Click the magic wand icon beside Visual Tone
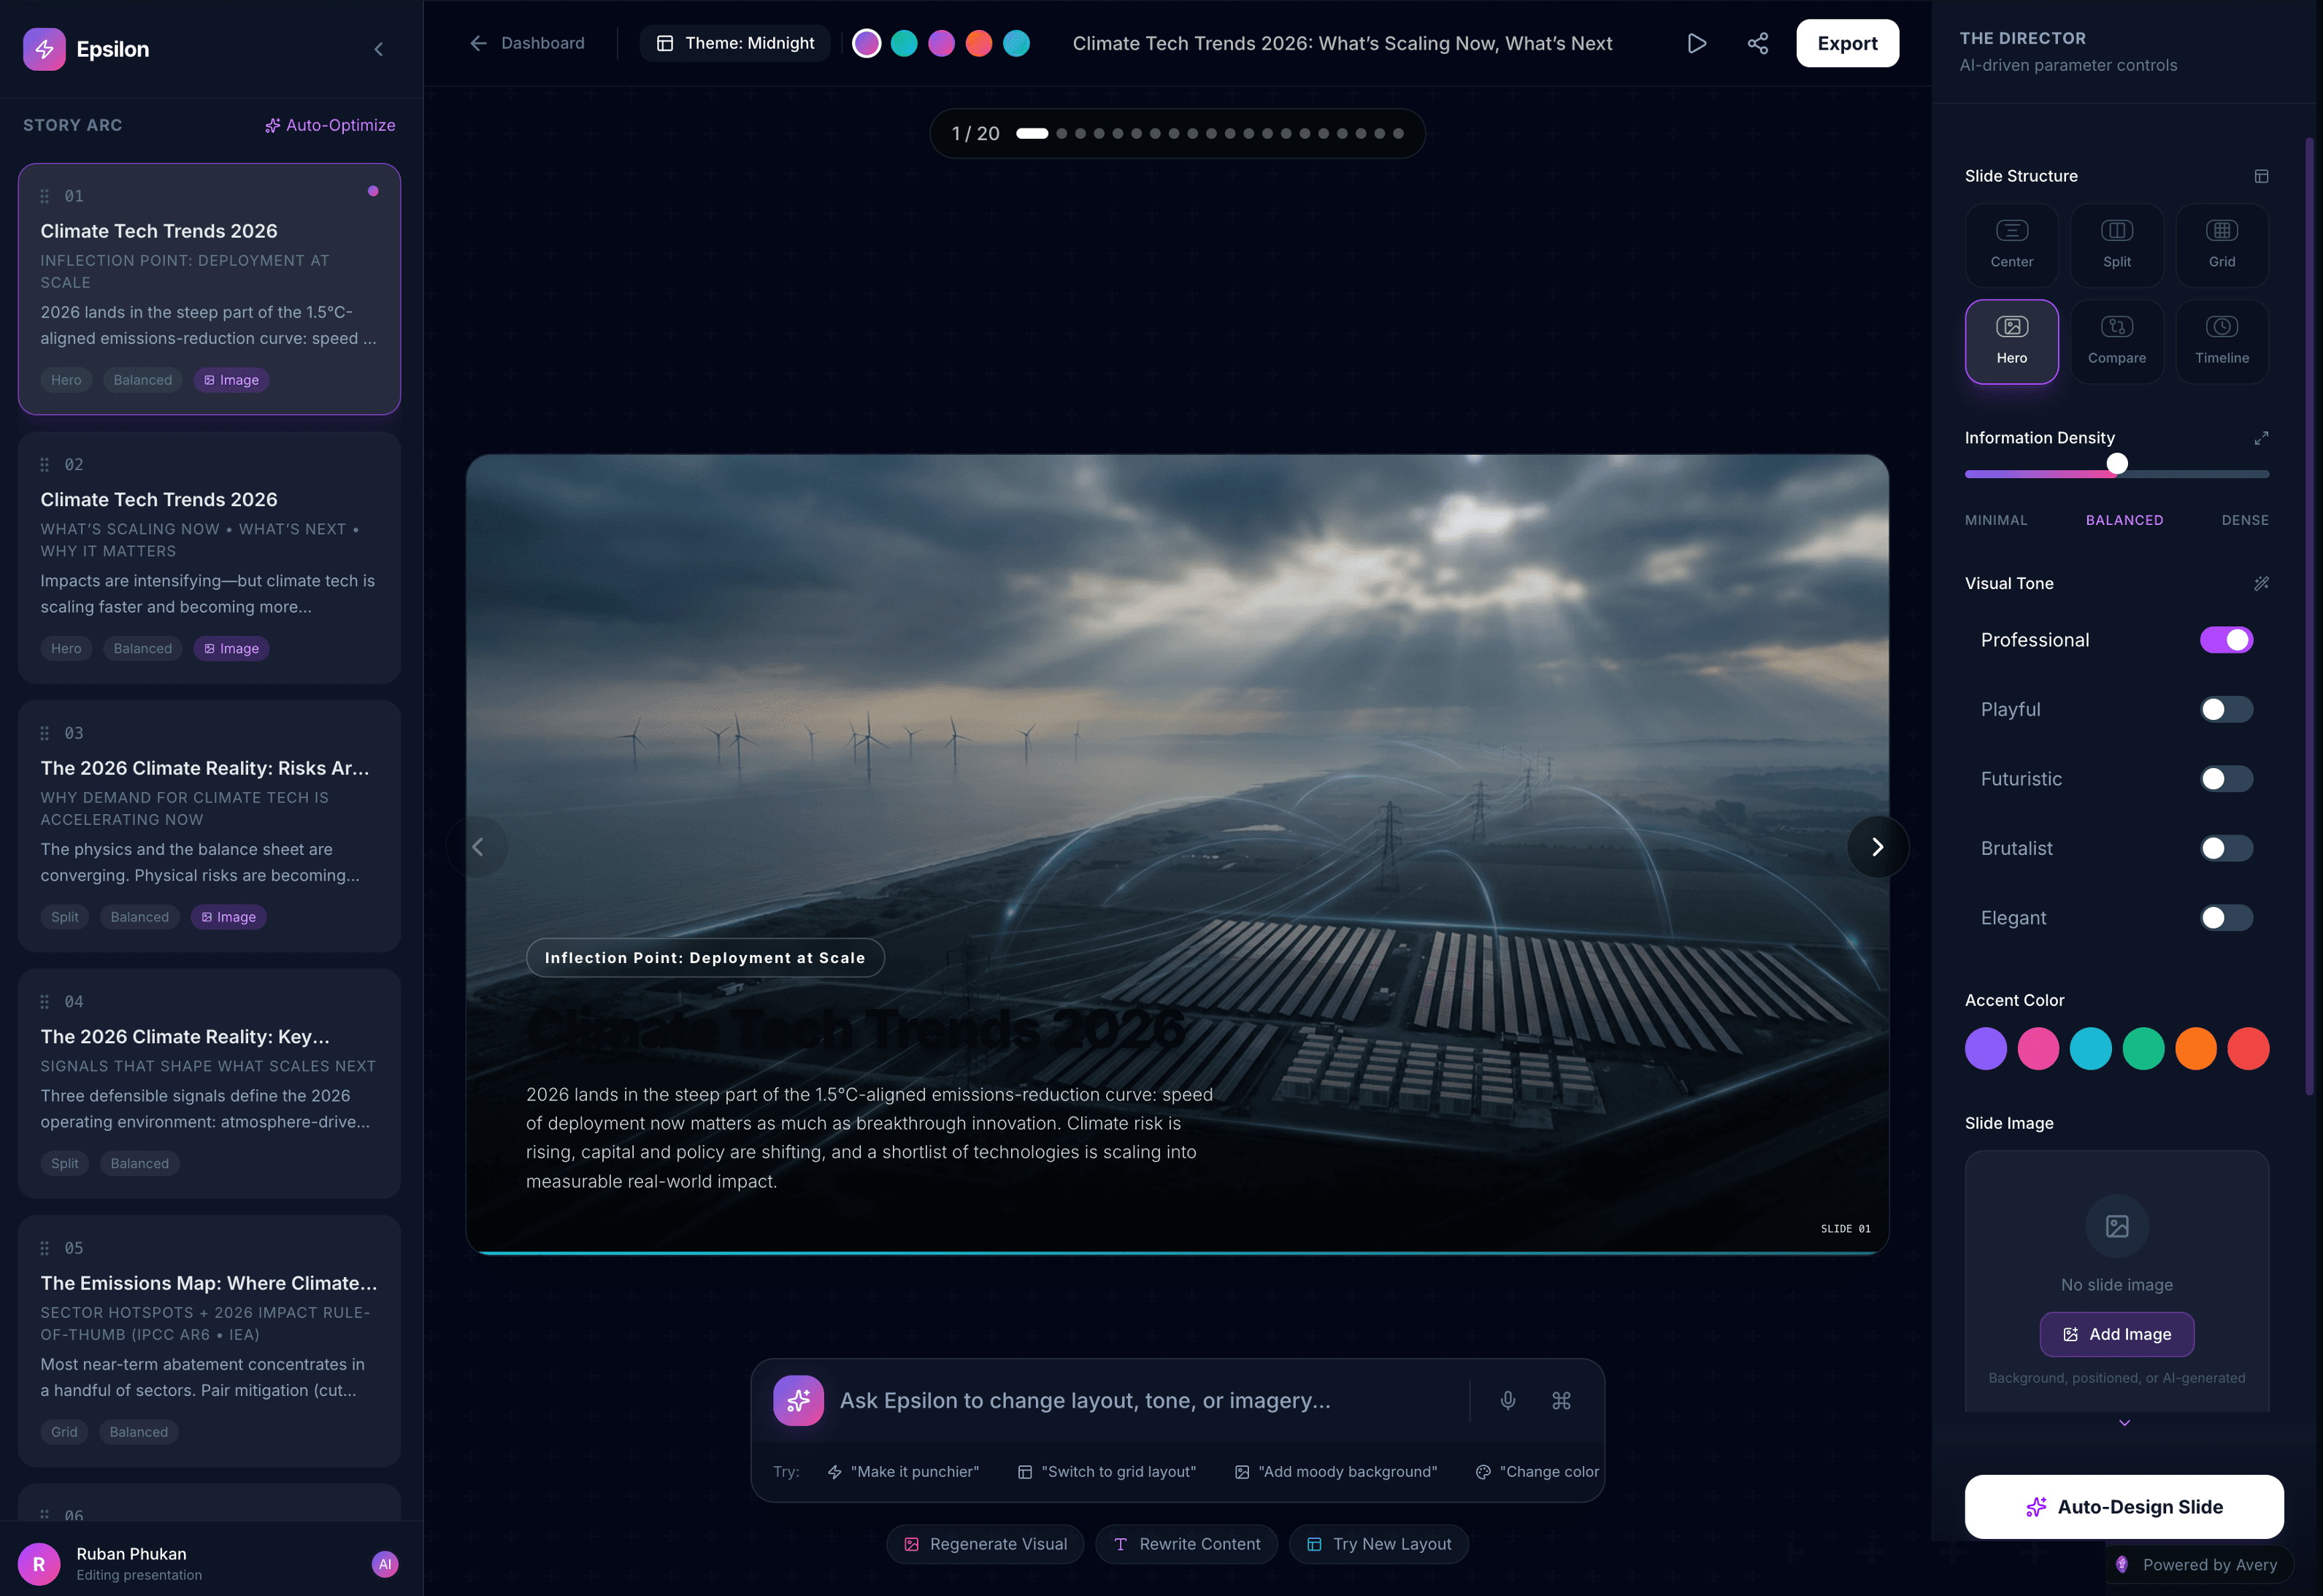This screenshot has height=1596, width=2323. pos(2260,583)
